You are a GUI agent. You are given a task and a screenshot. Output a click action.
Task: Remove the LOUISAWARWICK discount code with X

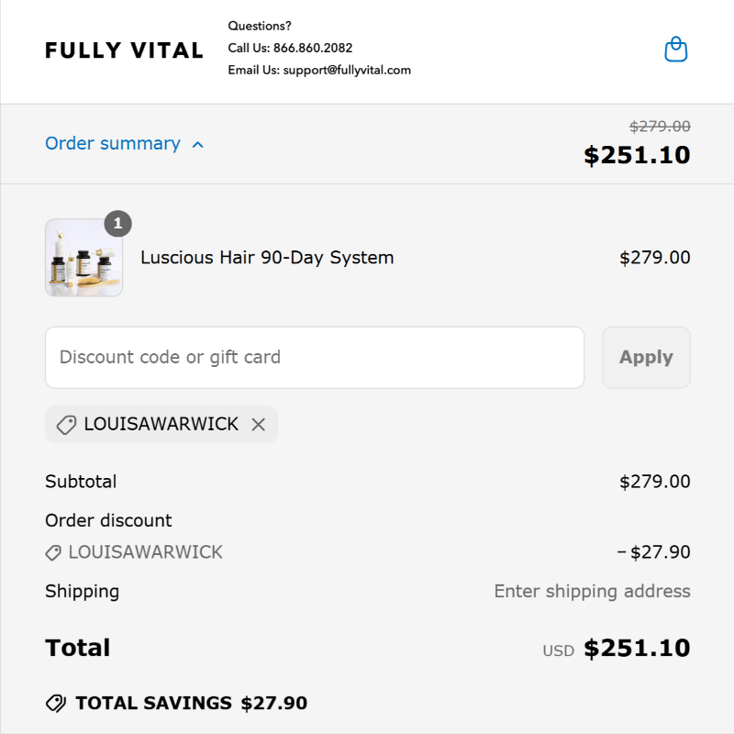pos(259,425)
